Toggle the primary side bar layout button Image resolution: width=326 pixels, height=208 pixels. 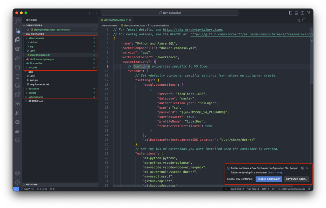290,13
